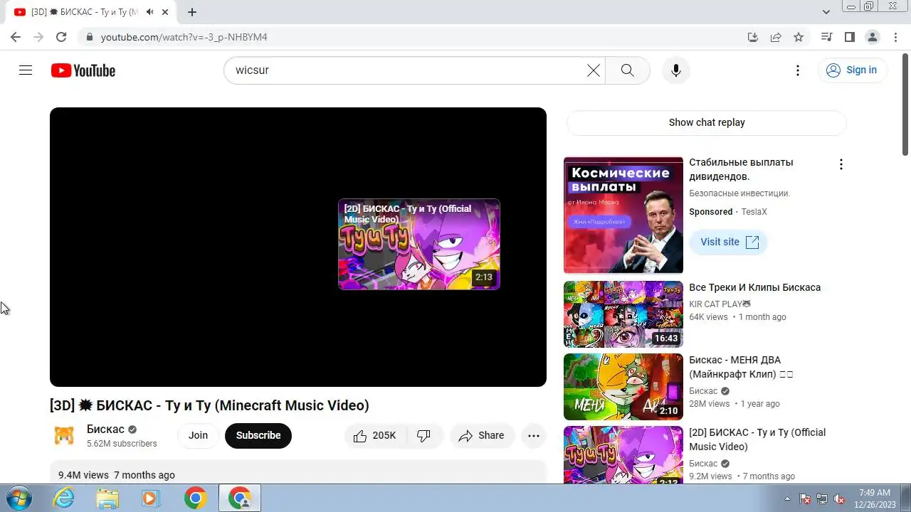Click the magnifier search button
Image resolution: width=911 pixels, height=512 pixels.
(x=627, y=70)
